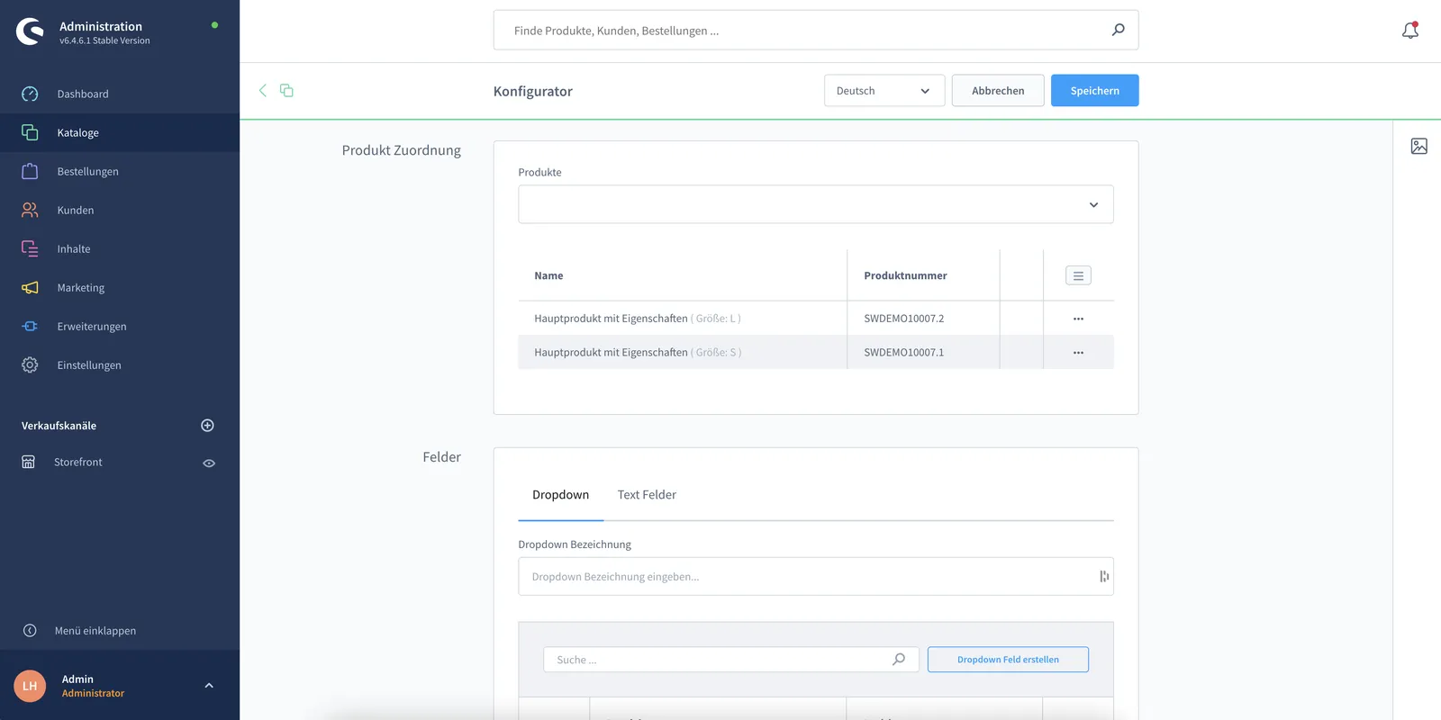The height and width of the screenshot is (720, 1441).
Task: Click the search magnifier icon in top bar
Action: tap(1118, 30)
